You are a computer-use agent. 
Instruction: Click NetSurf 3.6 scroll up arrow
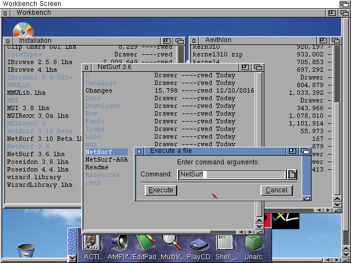click(259, 221)
